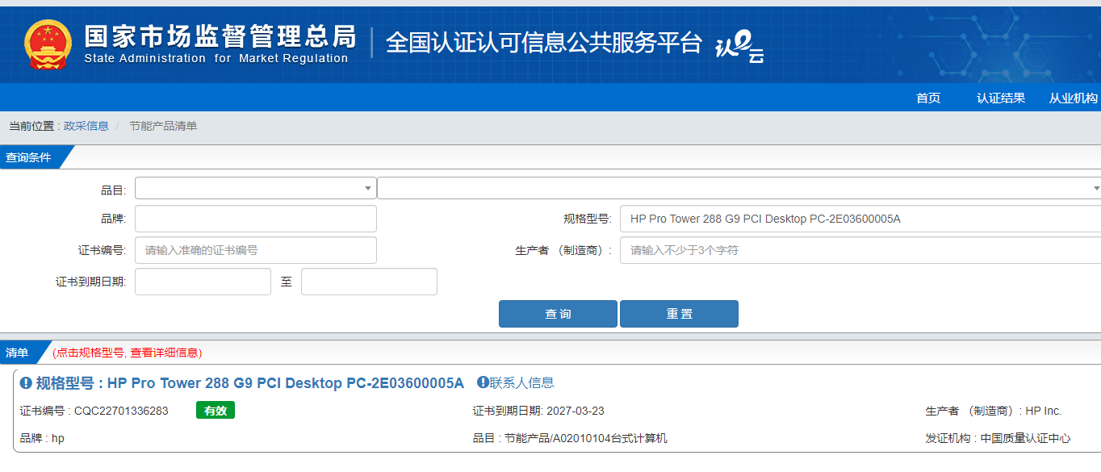Click the national emblem logo
Screen dimensions: 1101x472
tap(48, 44)
